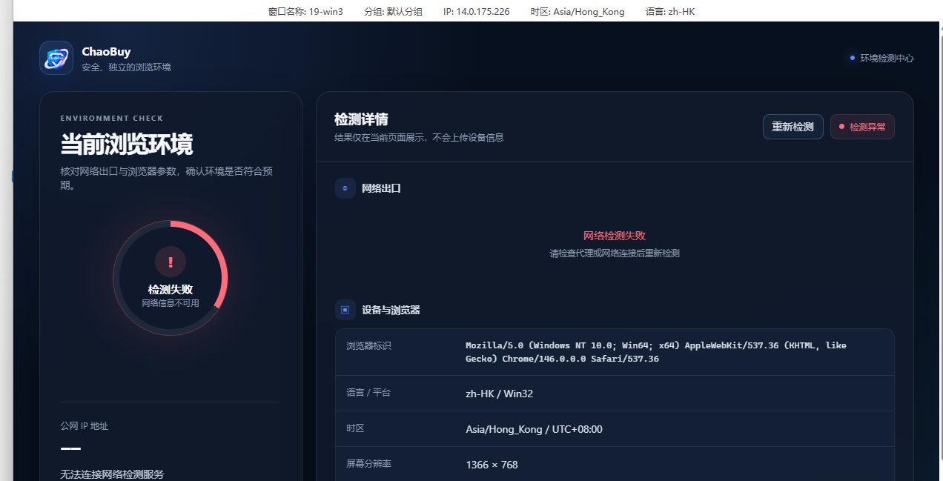Viewport: 943px width, 481px height.
Task: Click the 检测异常 status badge
Action: coord(862,127)
